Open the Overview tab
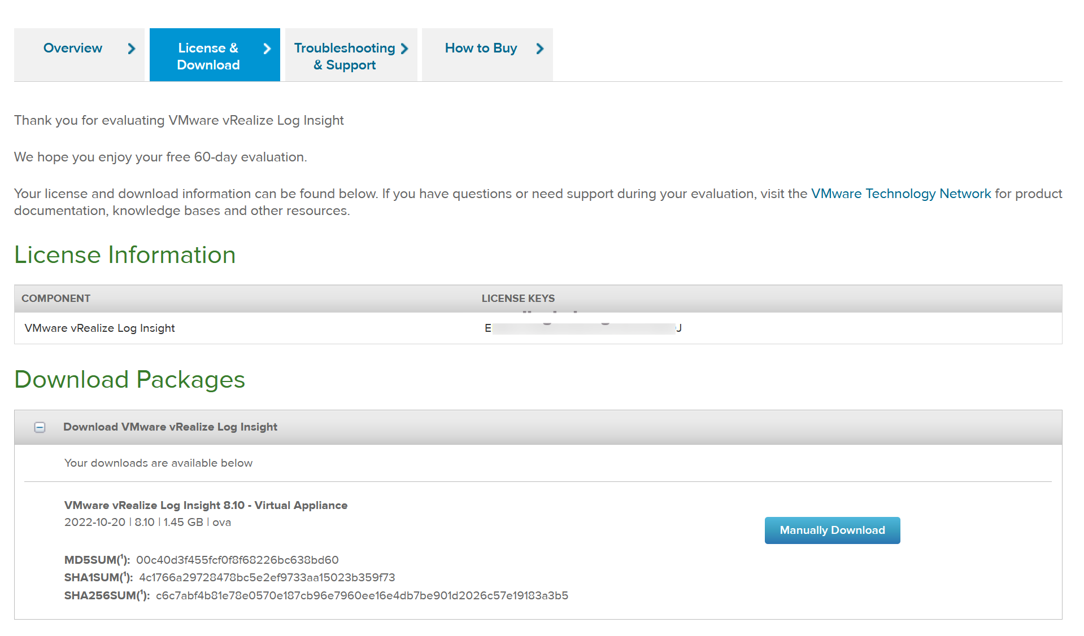Viewport: 1084px width, 636px height. pos(73,49)
